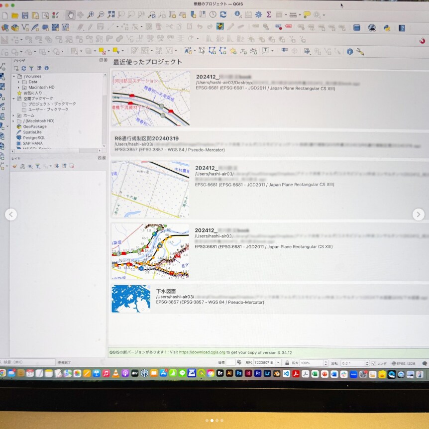The height and width of the screenshot is (429, 429).
Task: Open the DB Manager database cylinder icon
Action: coord(356,28)
